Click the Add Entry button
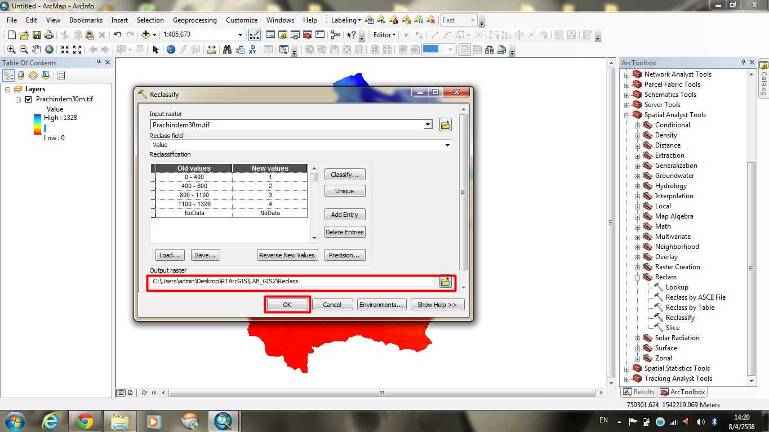This screenshot has width=769, height=432. [345, 215]
